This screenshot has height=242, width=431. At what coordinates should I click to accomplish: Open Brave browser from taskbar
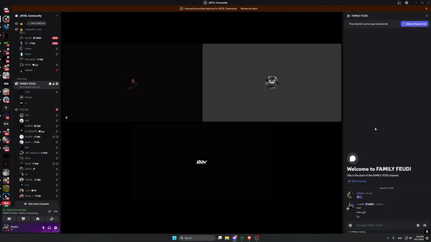point(249,238)
